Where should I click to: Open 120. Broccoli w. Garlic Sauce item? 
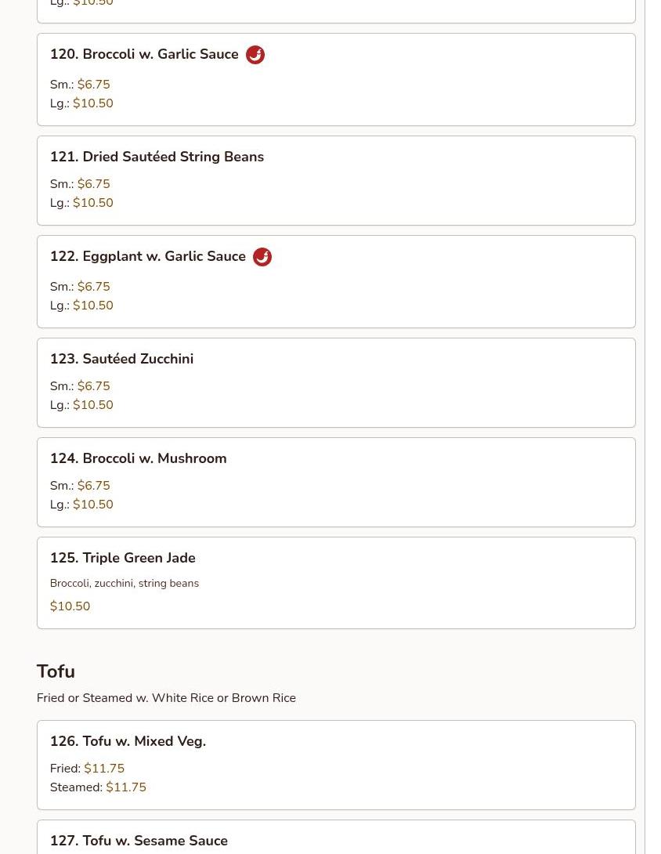(144, 55)
